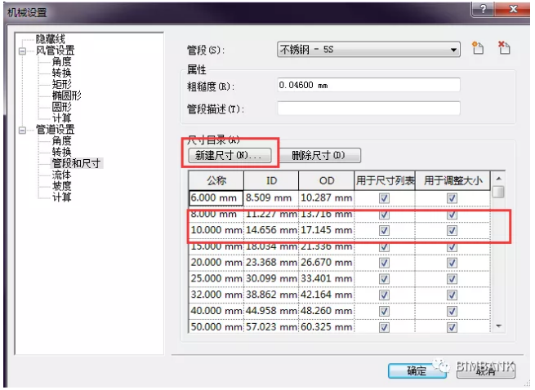Select 风管设置 in the tree
Viewport: 535px width, 390px height.
click(56, 51)
